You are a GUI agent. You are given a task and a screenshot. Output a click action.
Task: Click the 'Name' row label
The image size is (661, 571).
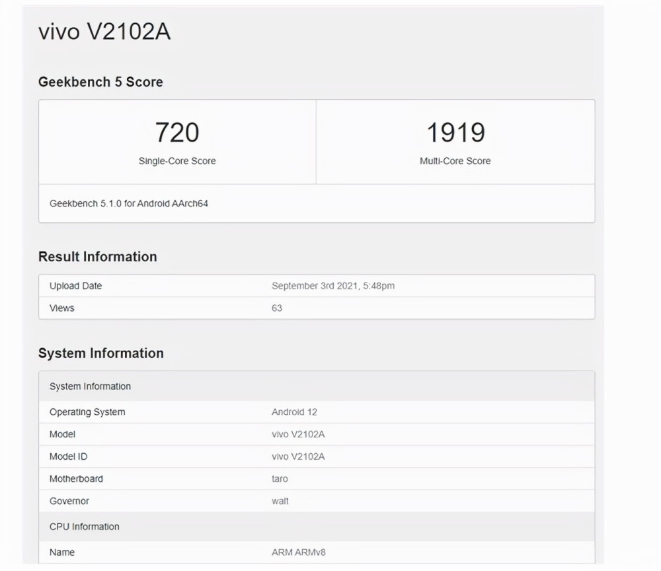tap(62, 552)
